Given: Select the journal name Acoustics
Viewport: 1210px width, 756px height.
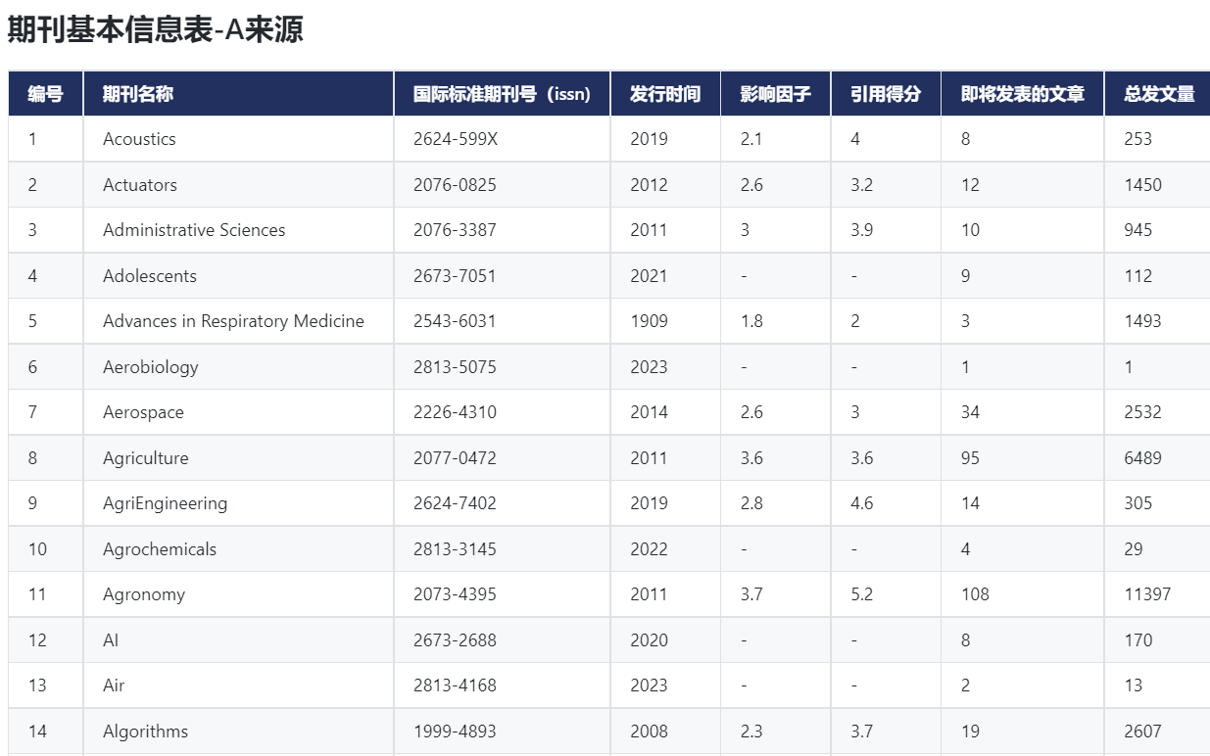Looking at the screenshot, I should tap(139, 139).
